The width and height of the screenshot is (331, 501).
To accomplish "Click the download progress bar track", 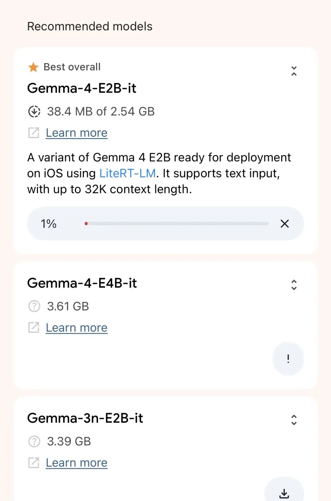I will click(x=177, y=224).
